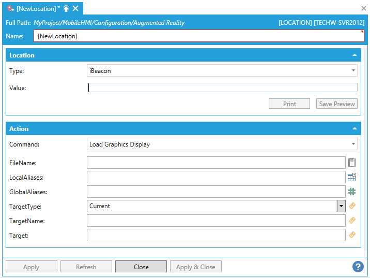The width and height of the screenshot is (370, 278).
Task: Click into the FileName text box
Action: click(215, 163)
